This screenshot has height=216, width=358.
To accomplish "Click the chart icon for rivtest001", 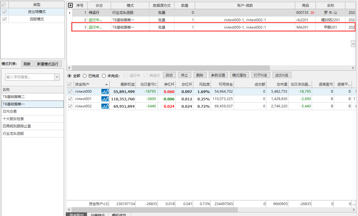I will (x=105, y=99).
